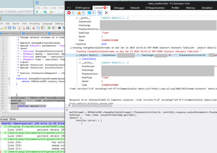Expand the [functions] node

click(80, 59)
